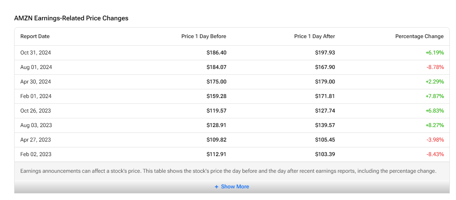Screen dimensions: 456x200
Task: Click the Feb 02, 2023 row date
Action: tap(36, 154)
